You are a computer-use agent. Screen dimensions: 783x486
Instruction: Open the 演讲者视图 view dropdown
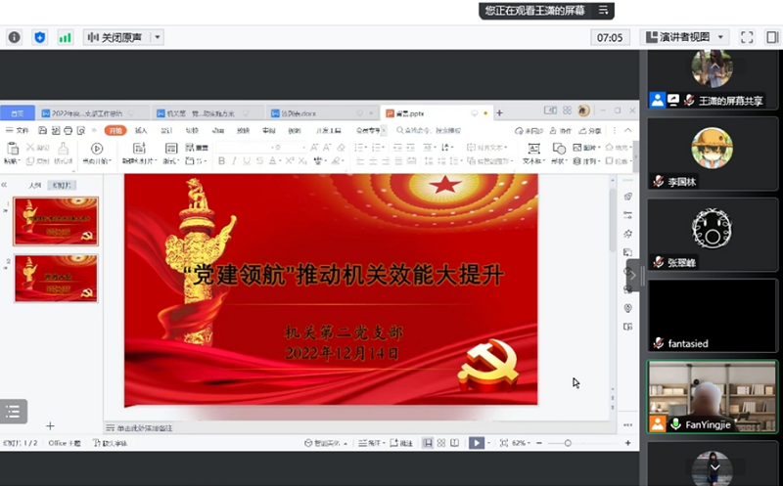coord(684,37)
